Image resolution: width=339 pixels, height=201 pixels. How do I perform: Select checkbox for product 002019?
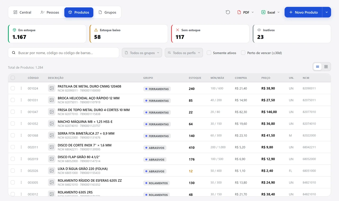pos(13,159)
